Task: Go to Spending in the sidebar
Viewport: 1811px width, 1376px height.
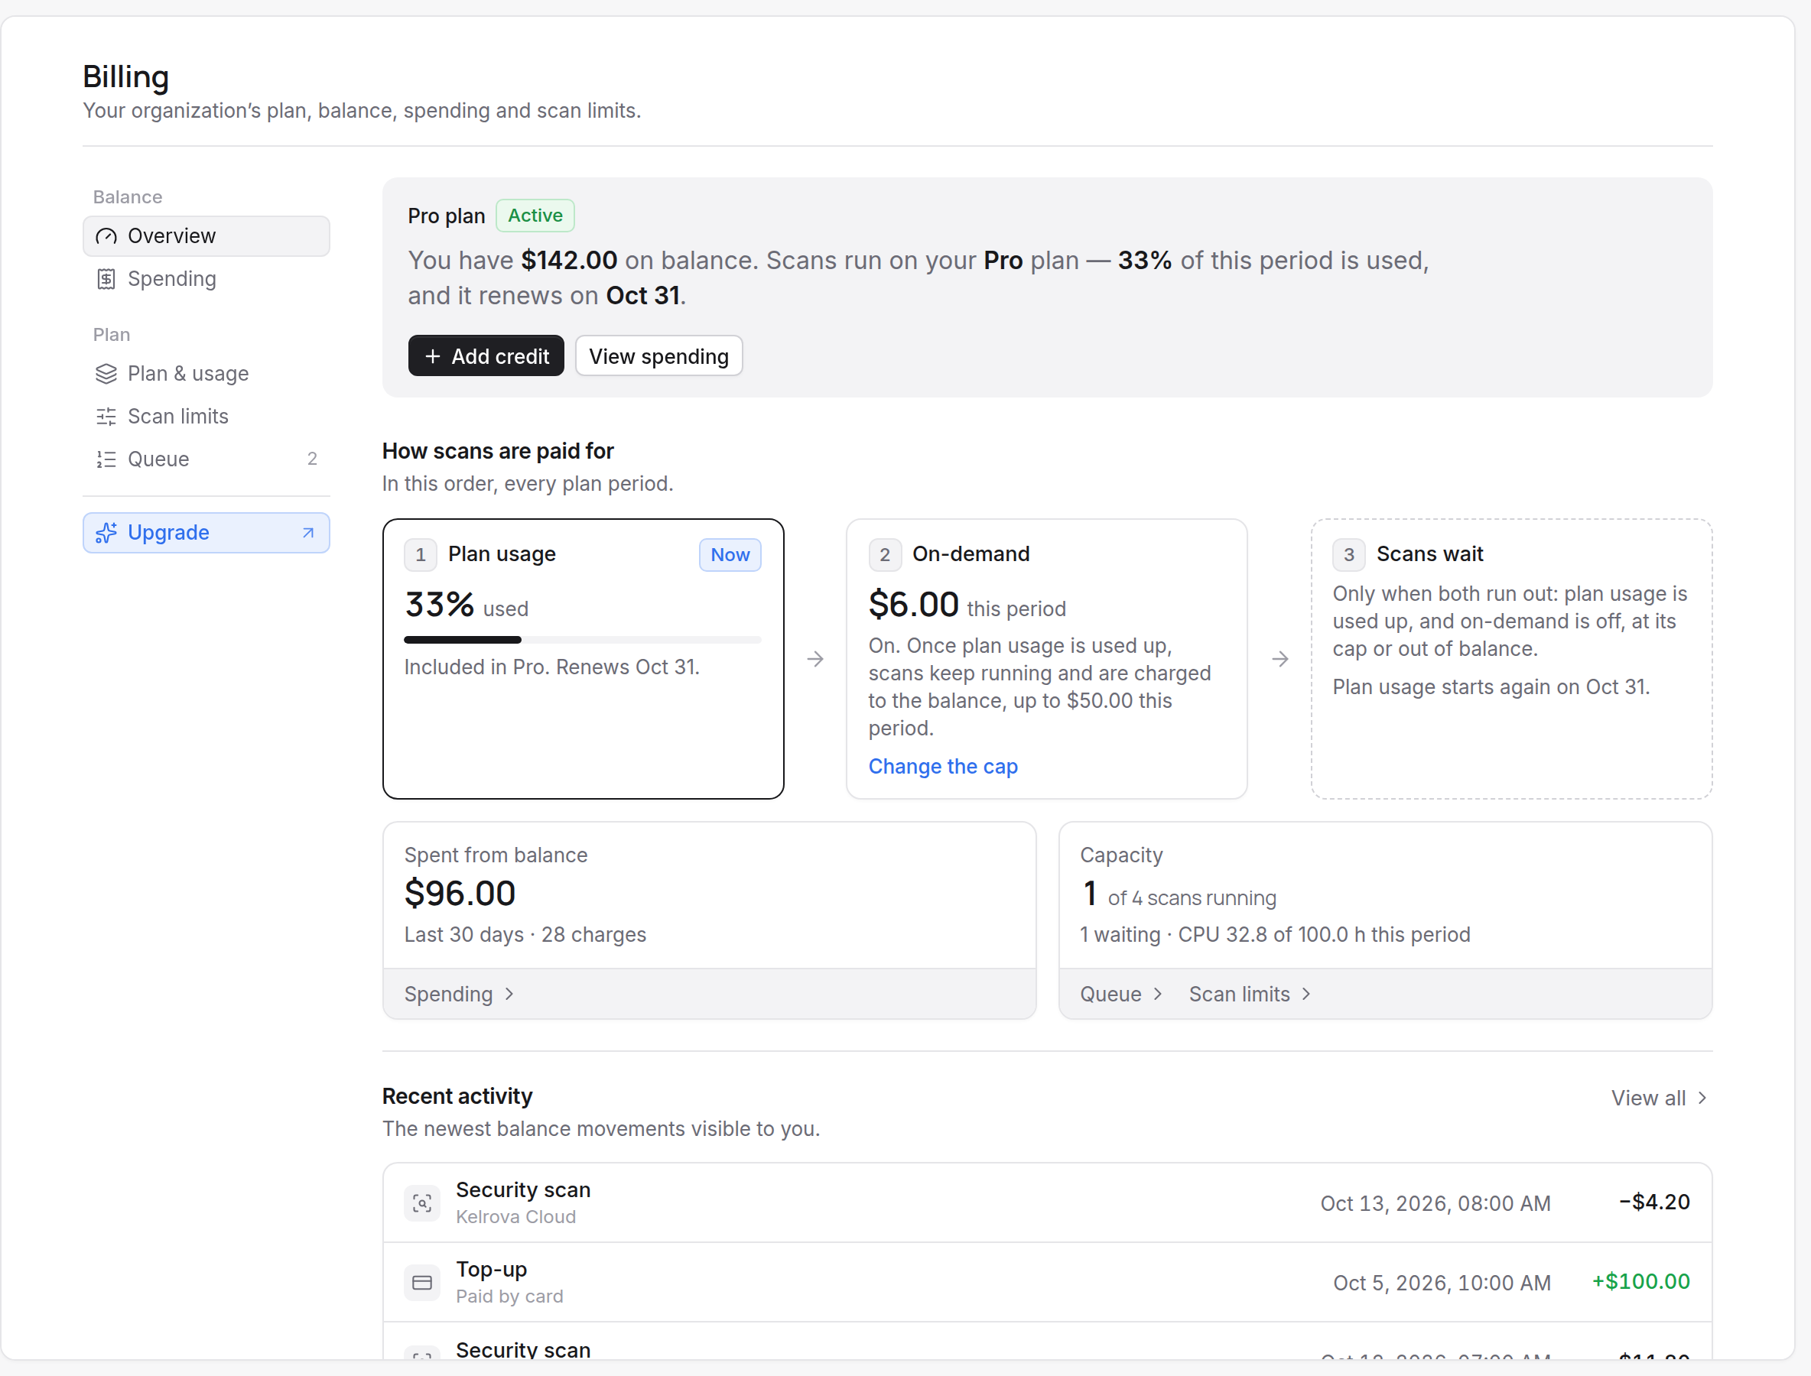Action: point(206,278)
